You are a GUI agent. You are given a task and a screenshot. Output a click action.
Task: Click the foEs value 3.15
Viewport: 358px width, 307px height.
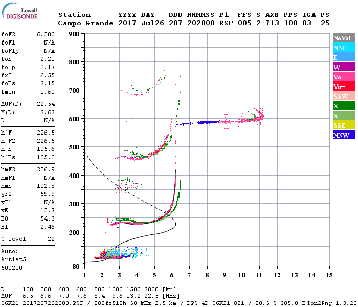(x=48, y=83)
